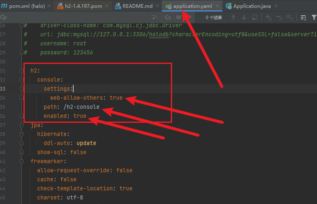The width and height of the screenshot is (317, 204).
Task: Fold the hibernate block on line 38
Action: [22, 134]
